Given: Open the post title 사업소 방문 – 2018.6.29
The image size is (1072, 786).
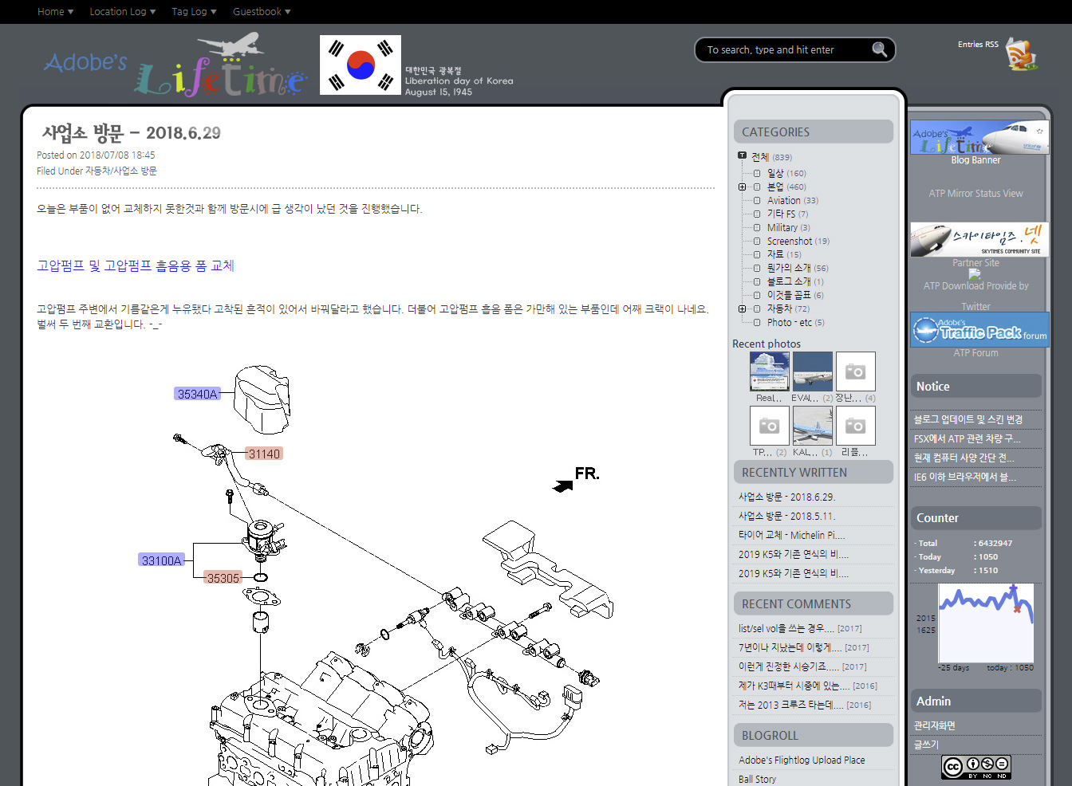Looking at the screenshot, I should coord(131,132).
